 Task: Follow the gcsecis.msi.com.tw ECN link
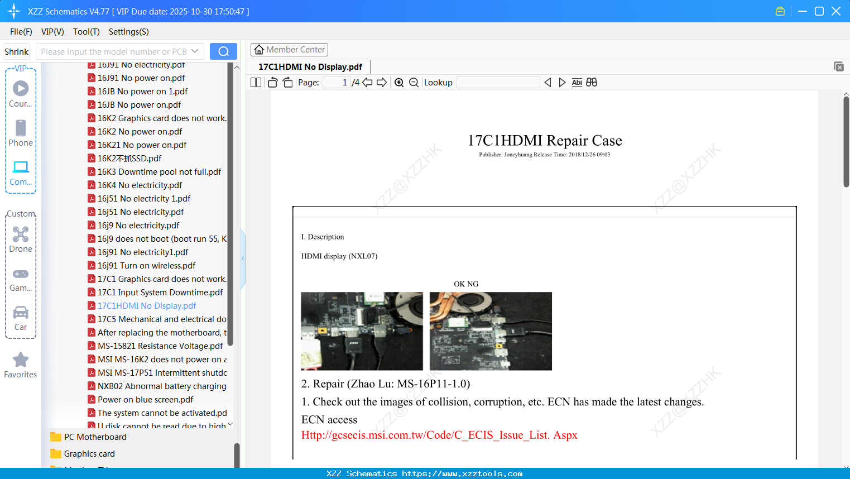439,435
